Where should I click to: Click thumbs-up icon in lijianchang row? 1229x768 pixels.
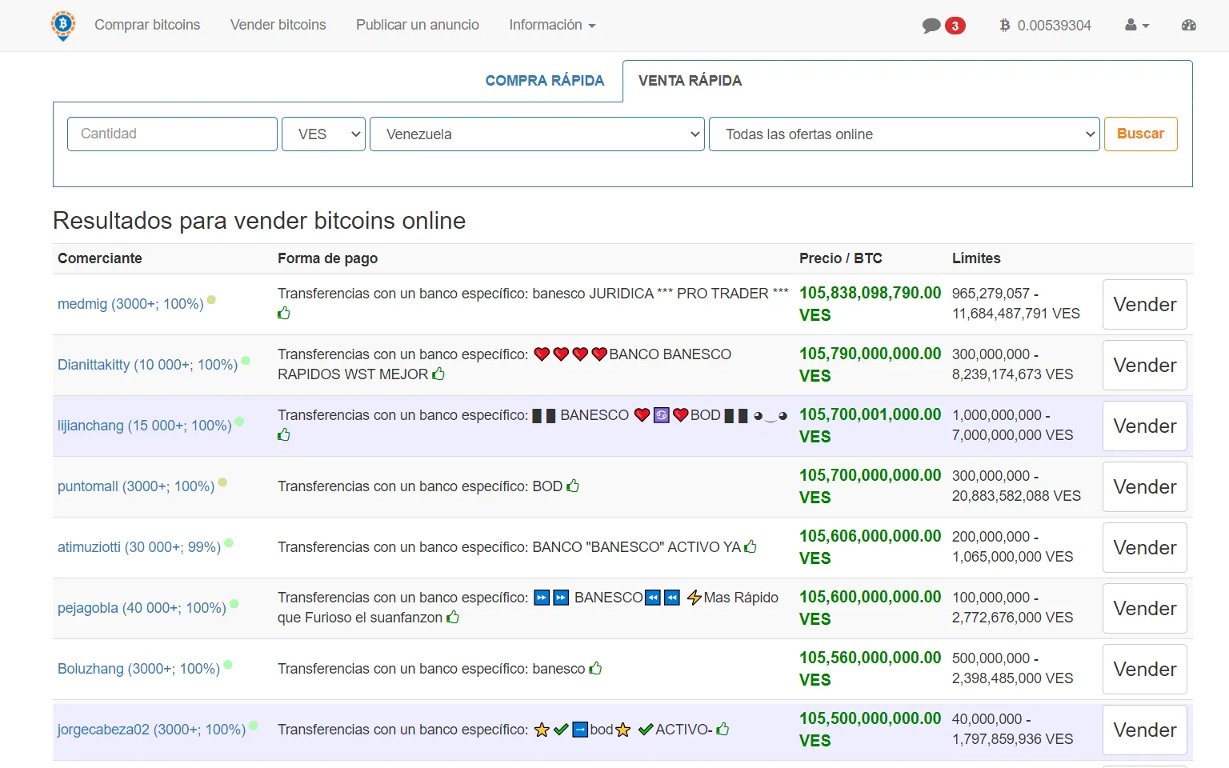point(284,434)
